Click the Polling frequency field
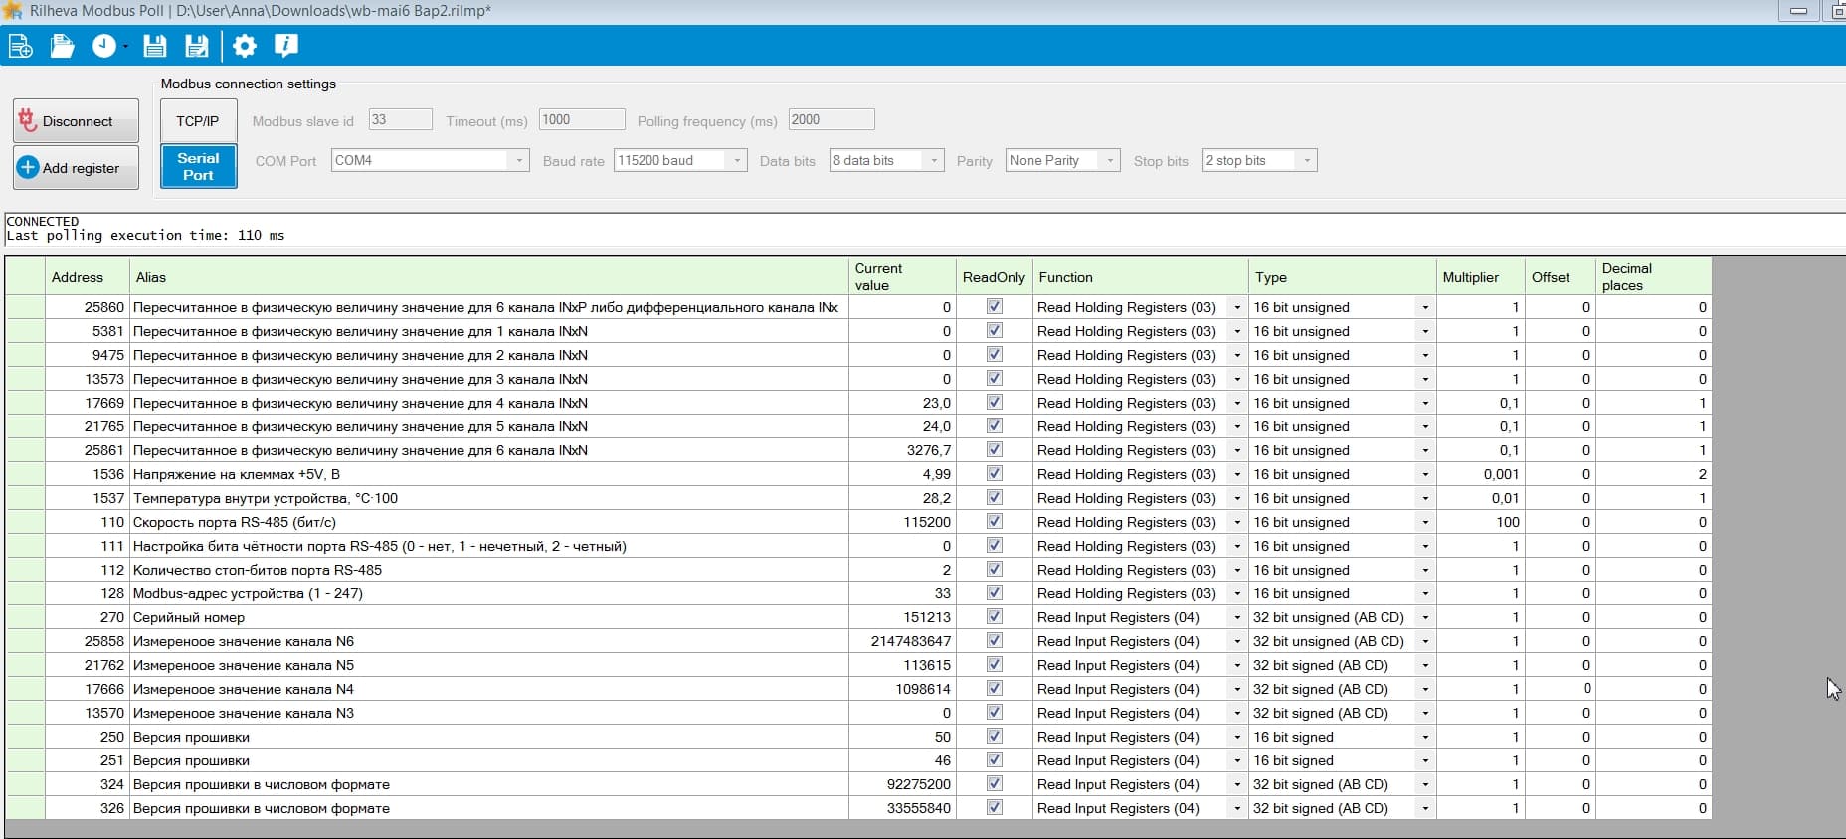Image resolution: width=1846 pixels, height=839 pixels. tap(831, 119)
